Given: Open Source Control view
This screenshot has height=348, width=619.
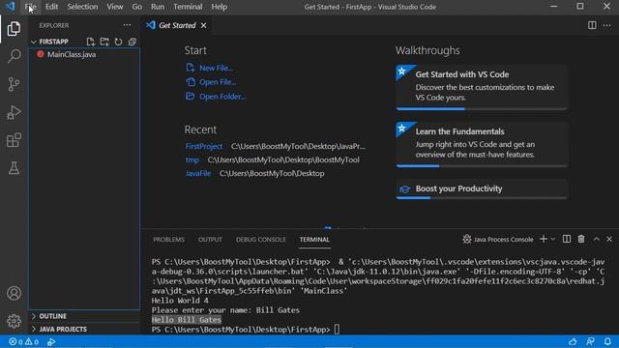Looking at the screenshot, I should [14, 84].
